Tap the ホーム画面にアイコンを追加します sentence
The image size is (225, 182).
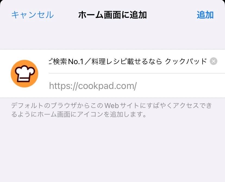pos(92,114)
